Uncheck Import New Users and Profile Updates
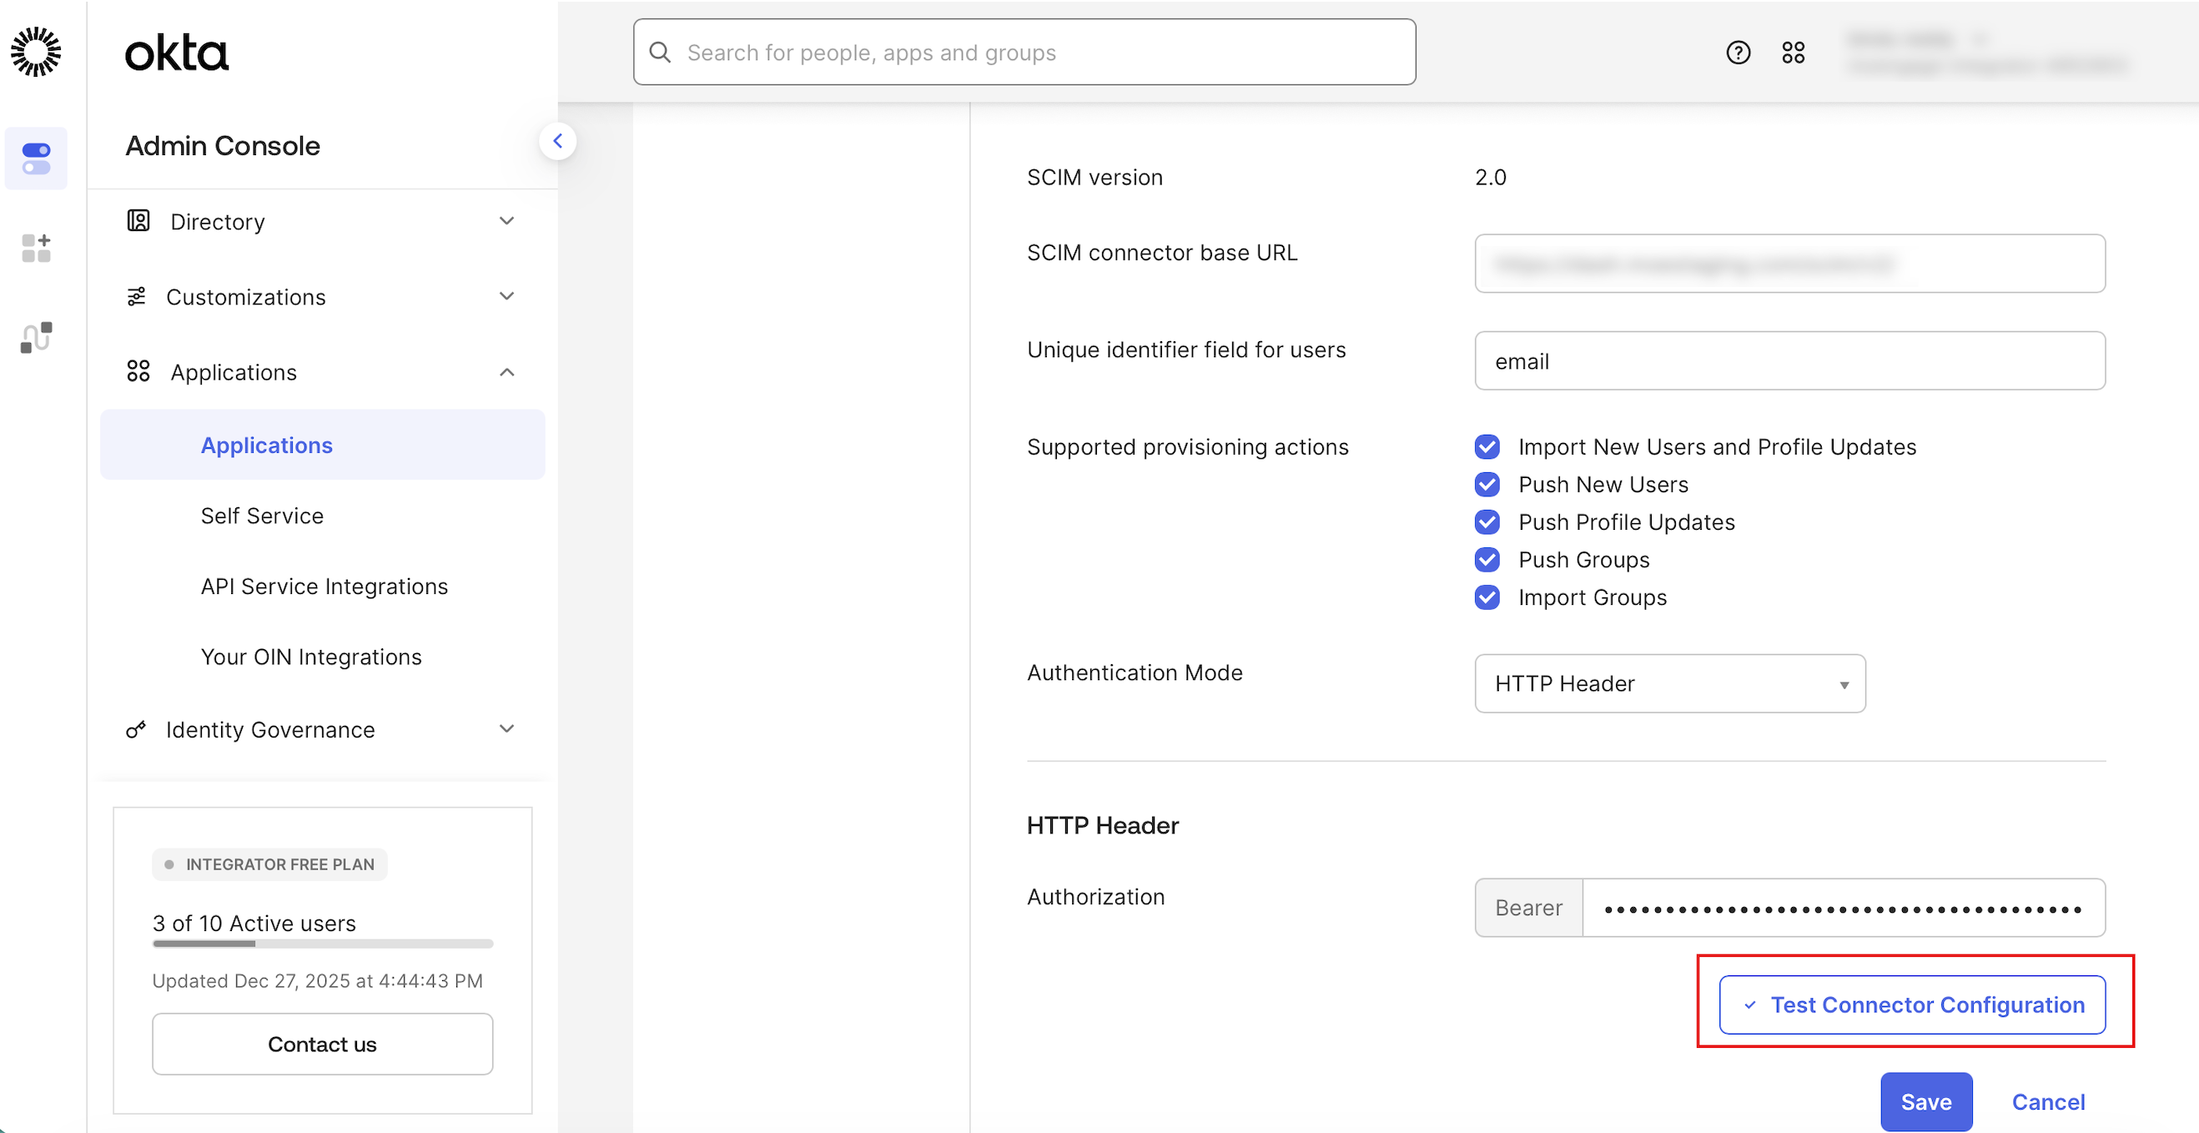This screenshot has width=2199, height=1133. click(1487, 446)
